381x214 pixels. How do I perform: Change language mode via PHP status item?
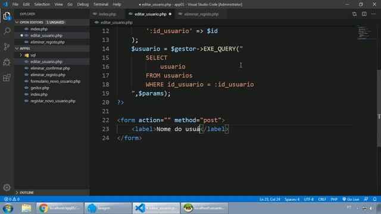[x=334, y=199]
